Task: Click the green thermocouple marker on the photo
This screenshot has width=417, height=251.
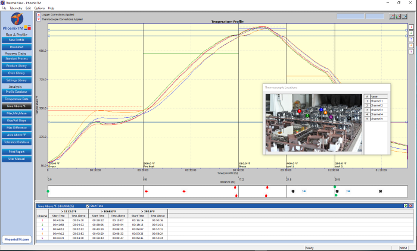Action: (x=307, y=115)
